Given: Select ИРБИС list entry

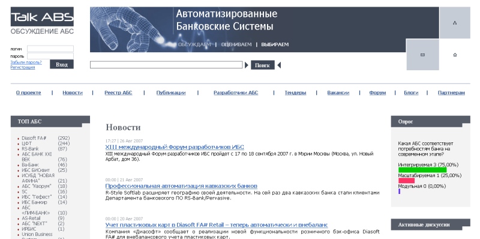Looking at the screenshot, I should tap(29, 229).
